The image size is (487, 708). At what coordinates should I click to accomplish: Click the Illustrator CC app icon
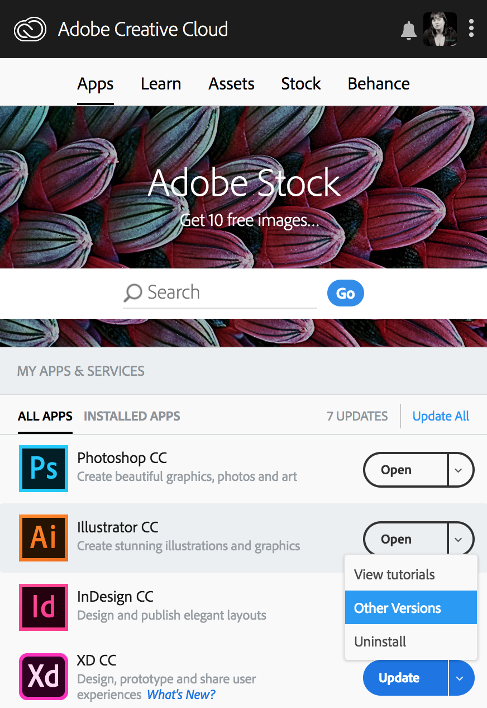(44, 538)
